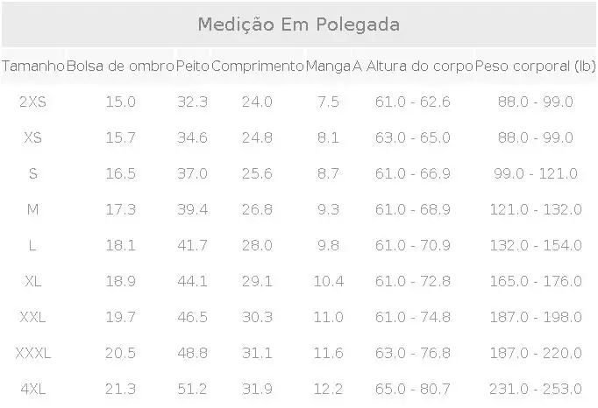This screenshot has width=598, height=408.
Task: Select the "Peito" column header
Action: click(192, 66)
